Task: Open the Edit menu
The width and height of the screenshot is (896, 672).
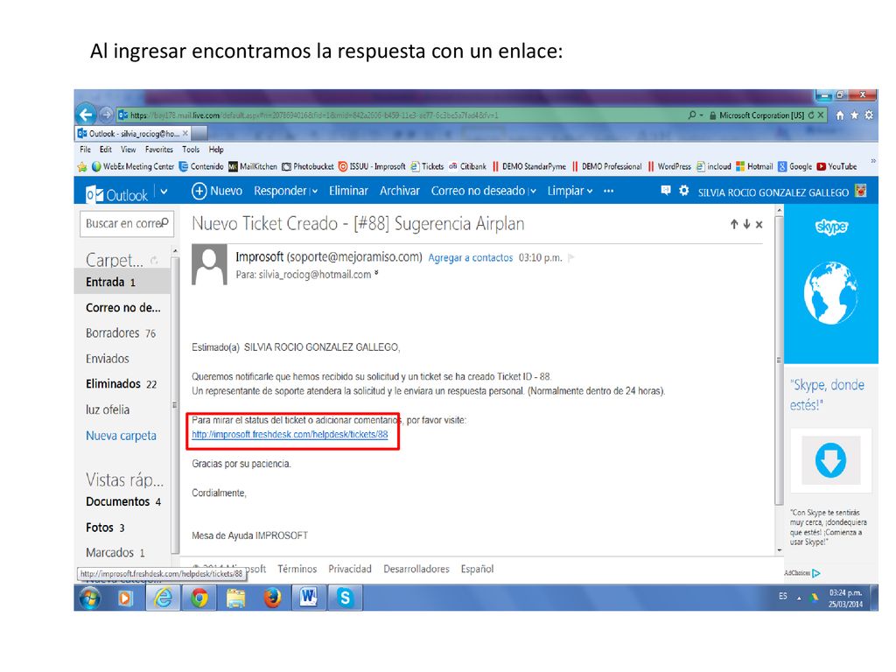Action: [x=106, y=150]
